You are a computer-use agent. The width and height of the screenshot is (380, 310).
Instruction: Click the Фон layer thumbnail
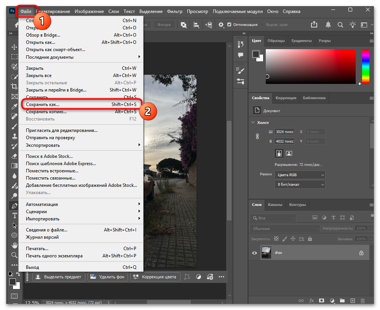(266, 252)
